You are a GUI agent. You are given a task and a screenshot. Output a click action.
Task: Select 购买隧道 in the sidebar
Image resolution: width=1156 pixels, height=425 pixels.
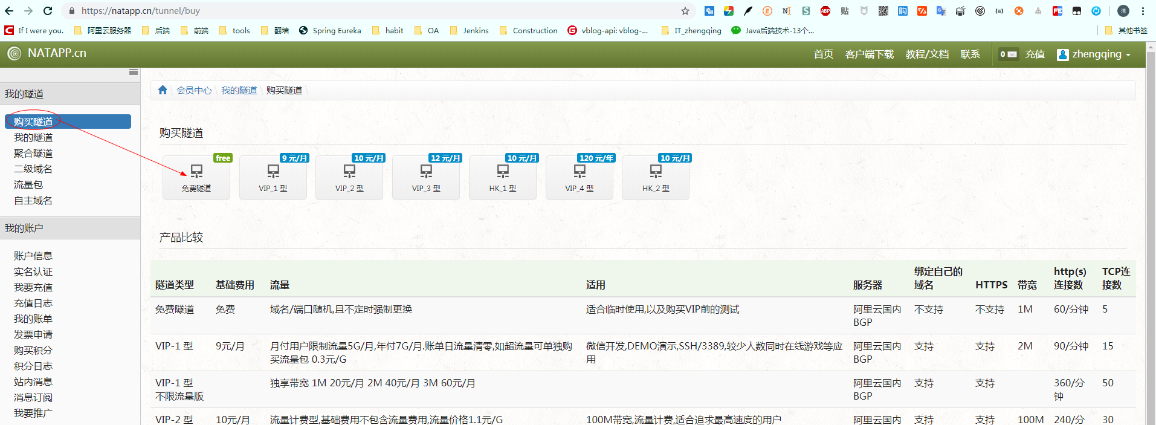point(68,122)
